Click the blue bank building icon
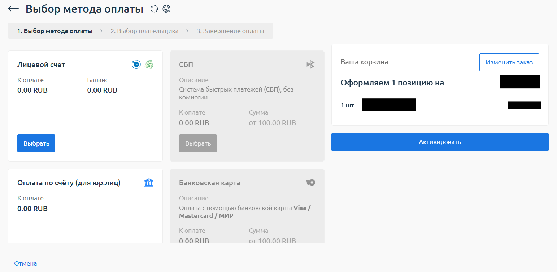Screen dimensions: 557x272 click(149, 183)
